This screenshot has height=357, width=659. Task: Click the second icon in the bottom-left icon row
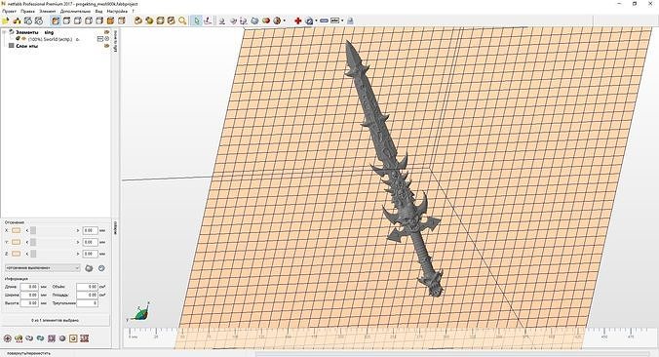coord(19,338)
